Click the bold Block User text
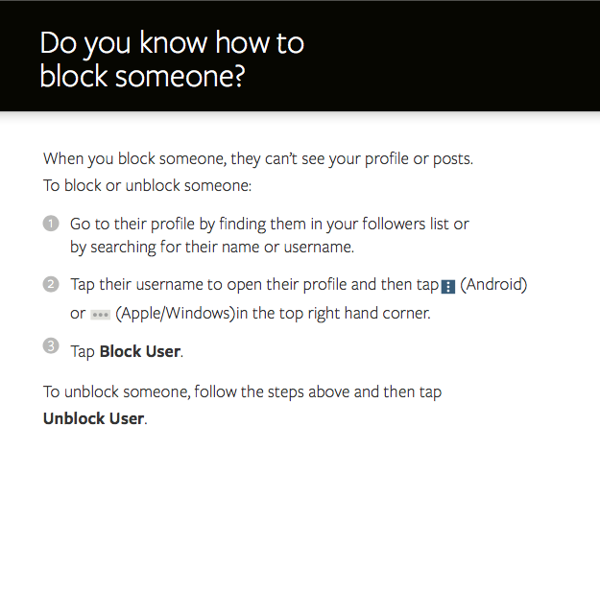The height and width of the screenshot is (592, 600). pos(140,351)
